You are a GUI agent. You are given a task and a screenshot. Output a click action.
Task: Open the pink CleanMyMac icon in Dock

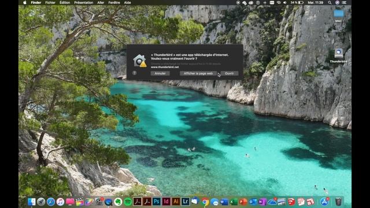pyautogui.click(x=70, y=202)
